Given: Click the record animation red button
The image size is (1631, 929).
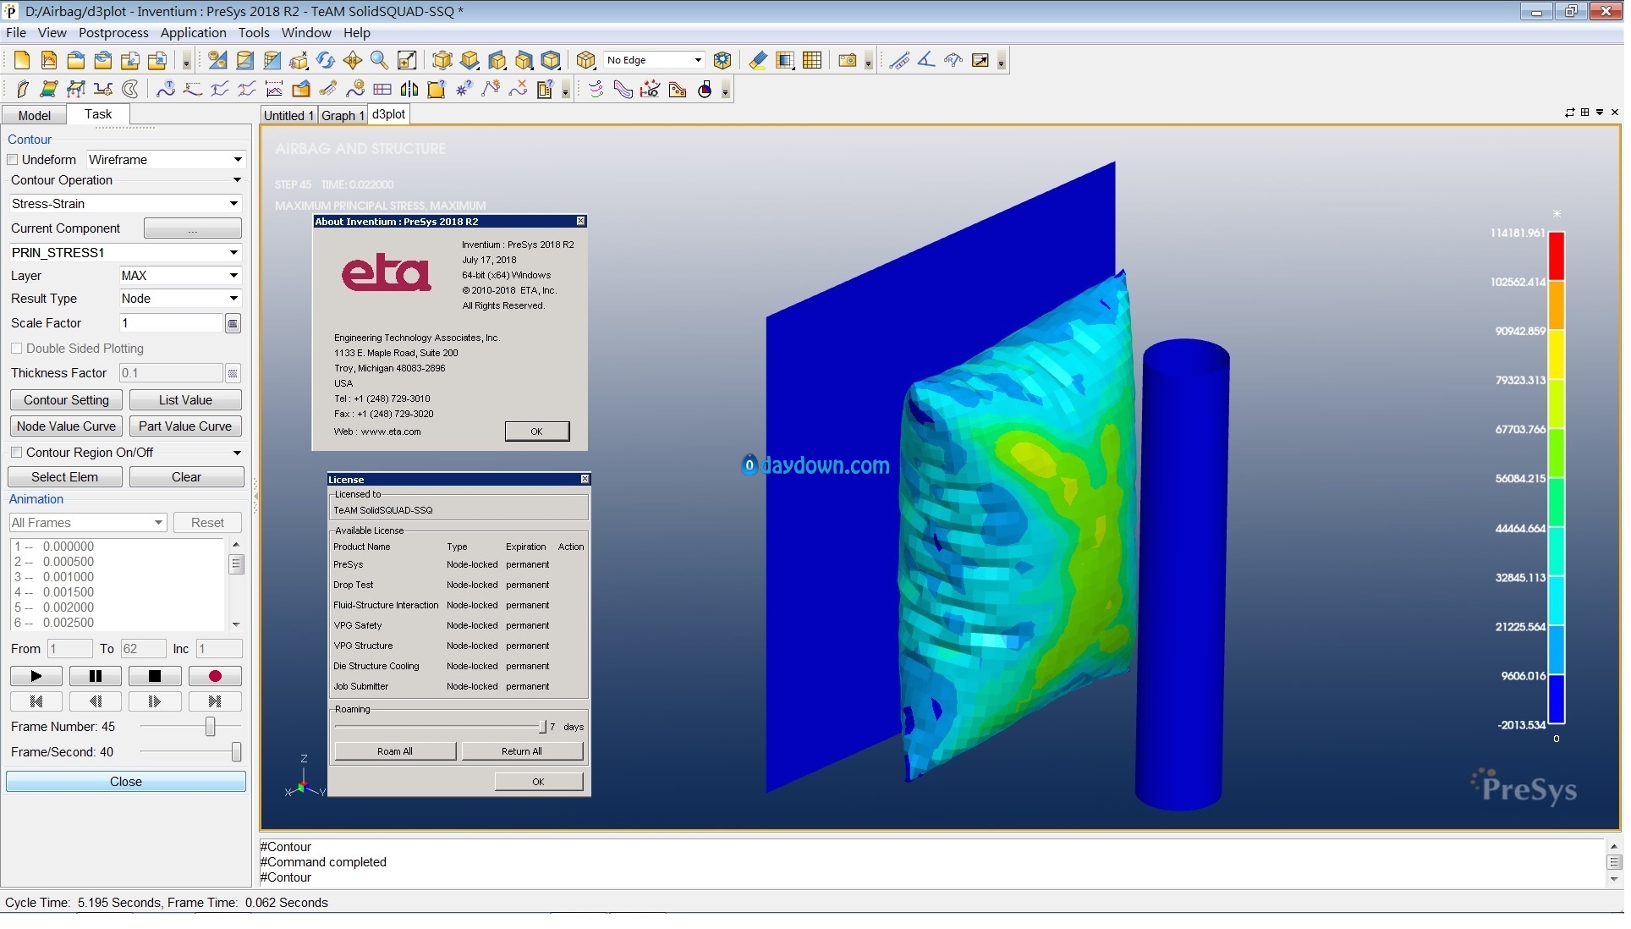Looking at the screenshot, I should tap(215, 677).
